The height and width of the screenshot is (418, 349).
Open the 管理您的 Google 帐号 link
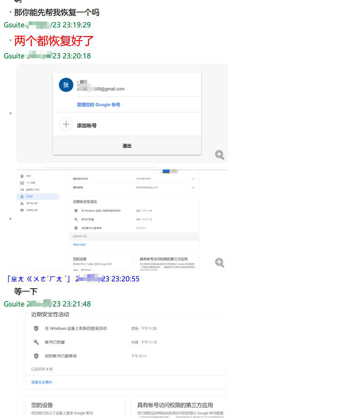click(99, 105)
